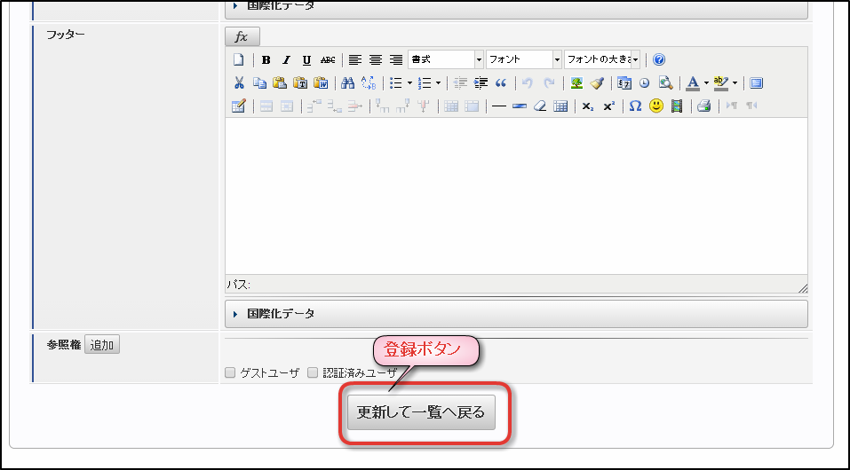Open highlight color picker dropdown arrow
The height and width of the screenshot is (470, 850).
pos(735,82)
